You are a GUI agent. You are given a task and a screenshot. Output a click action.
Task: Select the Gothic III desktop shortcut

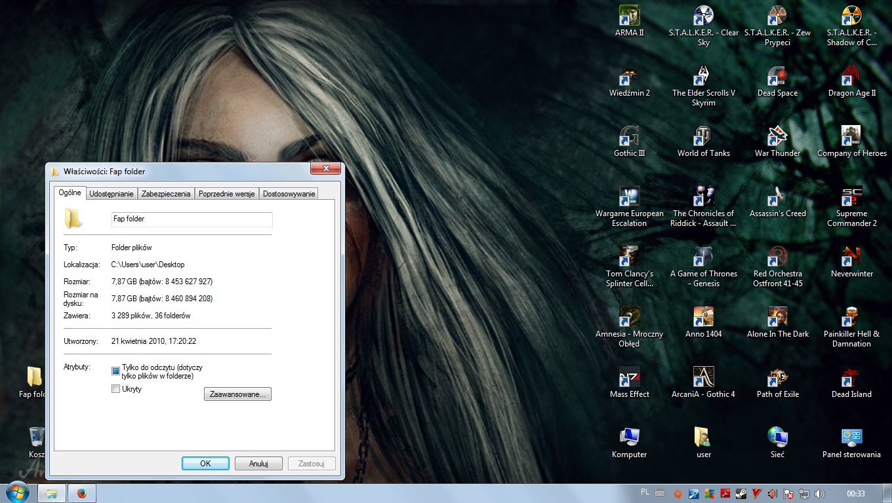(x=629, y=141)
